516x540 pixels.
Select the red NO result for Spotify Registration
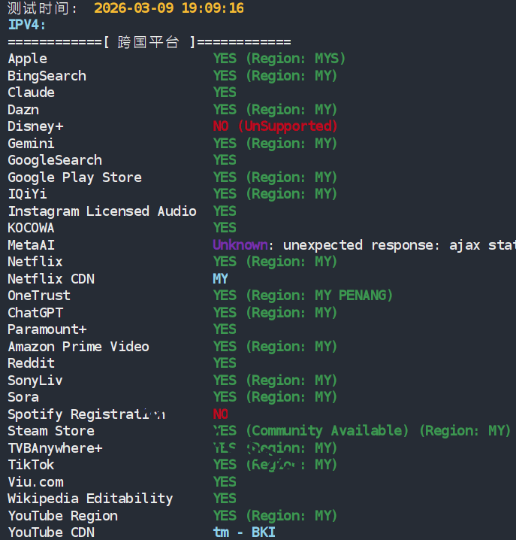coord(221,414)
